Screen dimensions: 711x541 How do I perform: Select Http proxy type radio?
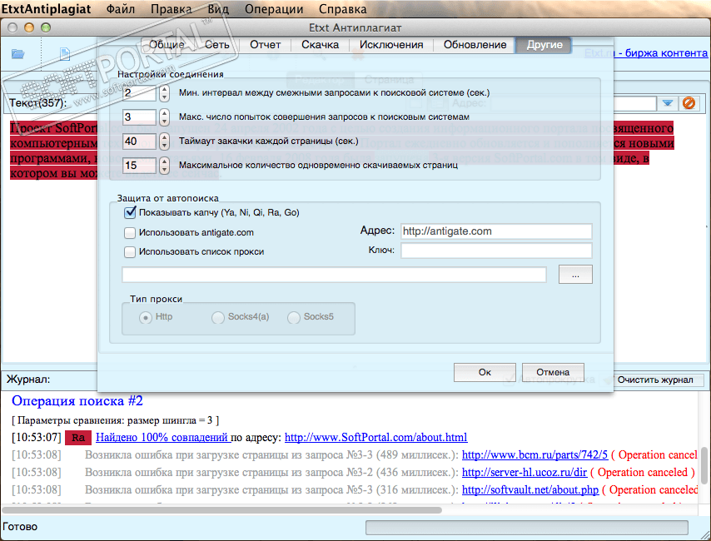(146, 317)
